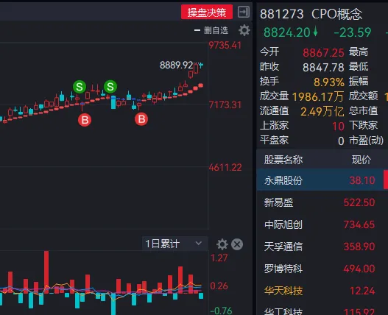
Task: Sort by the 股票名称 column header
Action: tap(283, 160)
